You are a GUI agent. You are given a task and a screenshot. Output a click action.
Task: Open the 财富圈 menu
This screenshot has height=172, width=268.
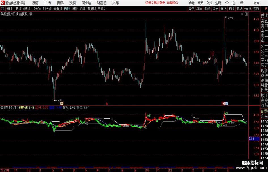pyautogui.click(x=102, y=3)
